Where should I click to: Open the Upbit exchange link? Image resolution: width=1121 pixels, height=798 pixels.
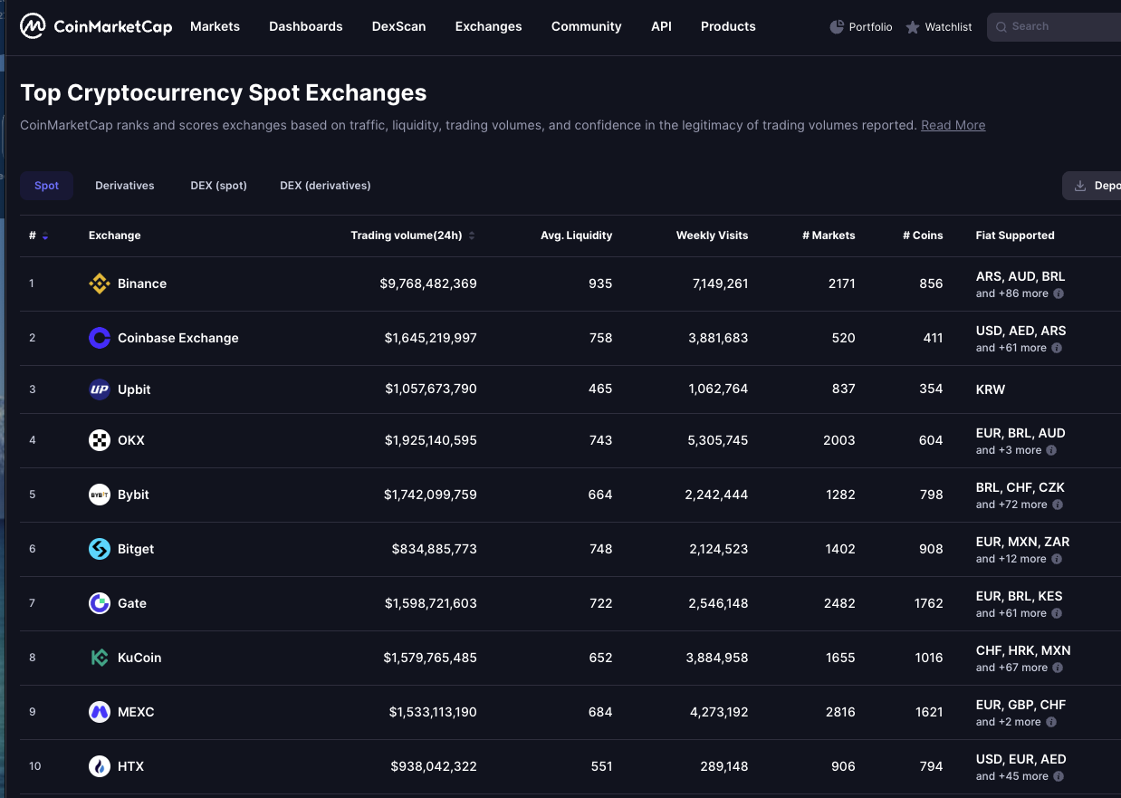[x=134, y=389]
